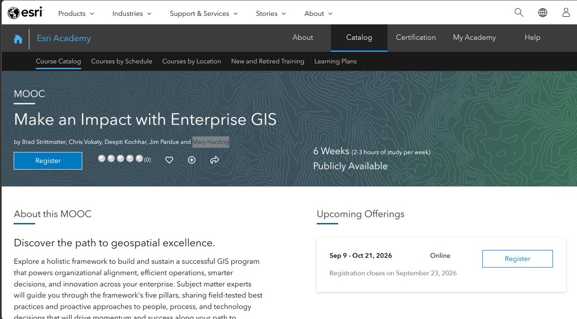The height and width of the screenshot is (319, 577).
Task: Add course to favorites heart icon
Action: coord(169,160)
